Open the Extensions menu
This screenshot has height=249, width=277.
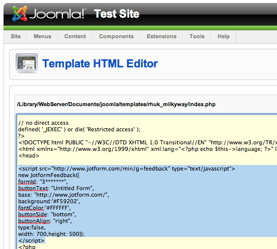pos(162,36)
